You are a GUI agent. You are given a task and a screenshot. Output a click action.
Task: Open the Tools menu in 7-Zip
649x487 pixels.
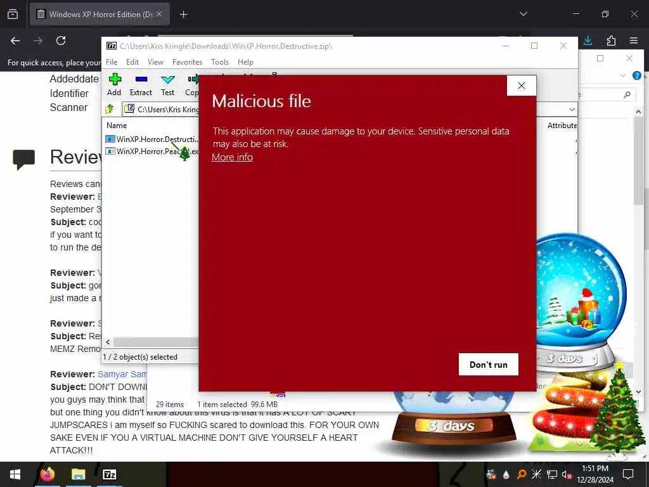point(220,62)
